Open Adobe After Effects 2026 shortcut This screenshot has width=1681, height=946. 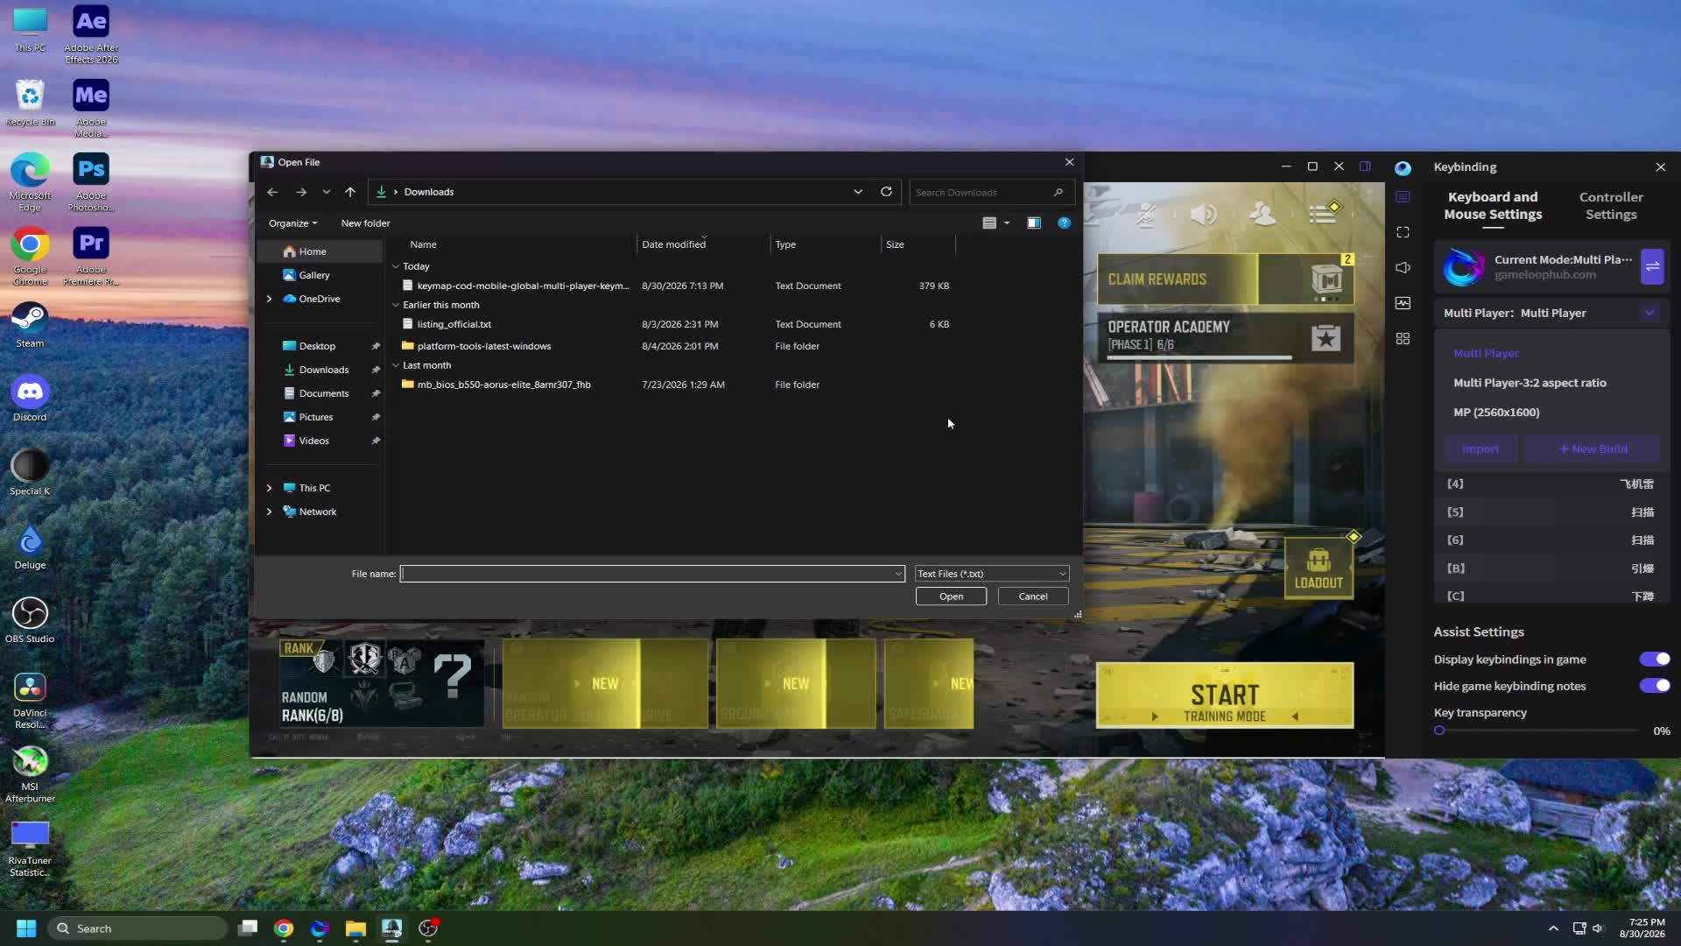click(x=91, y=35)
